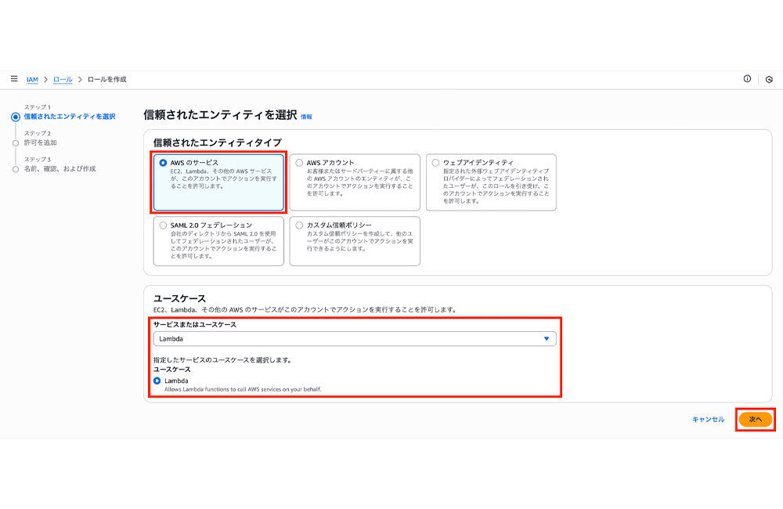Launch CloudShell from the top-right icon
Viewport: 783px width, 509px height.
[x=770, y=78]
